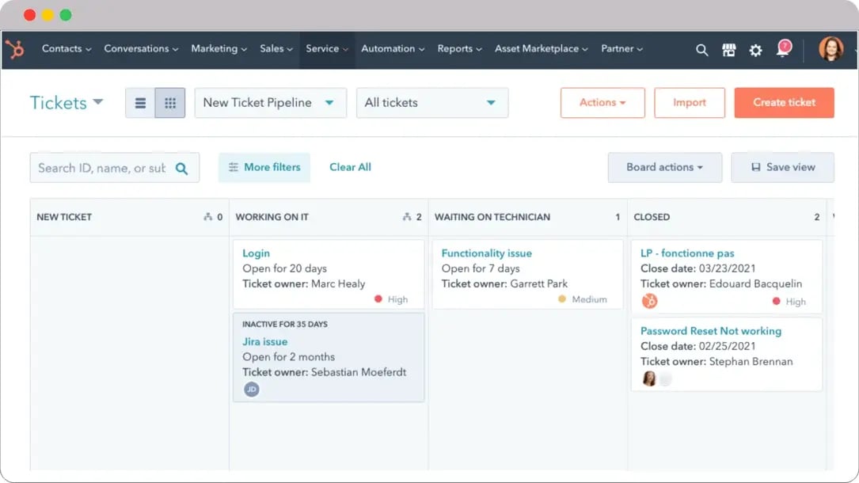
Task: Open the Asset Marketplace menu
Action: pyautogui.click(x=541, y=49)
